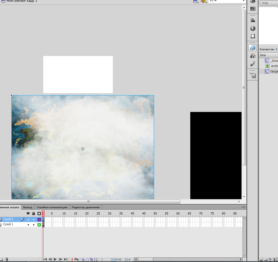
Task: Open the Transform panel icon
Action: click(x=253, y=36)
